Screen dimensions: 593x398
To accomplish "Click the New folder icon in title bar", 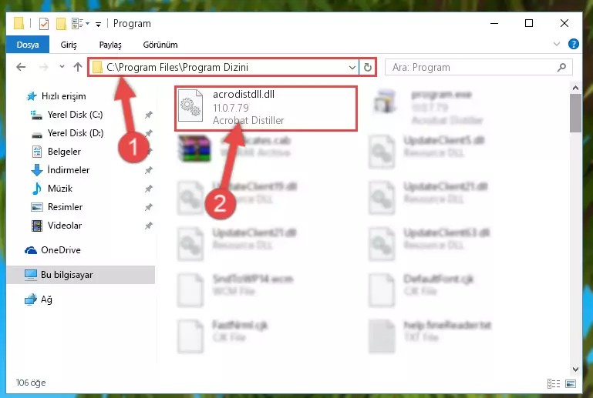I will coord(61,24).
